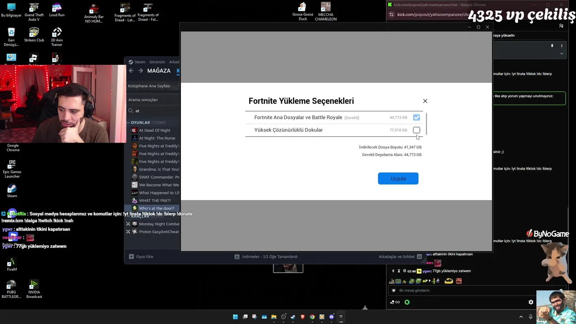Image resolution: width=576 pixels, height=324 pixels.
Task: Open 3D Aim Trainer desktop shortcut
Action: point(57,37)
